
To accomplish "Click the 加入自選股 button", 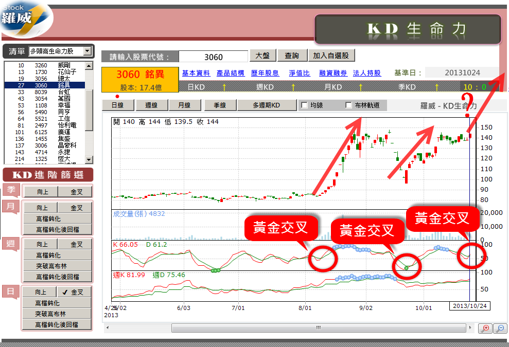I will (331, 56).
